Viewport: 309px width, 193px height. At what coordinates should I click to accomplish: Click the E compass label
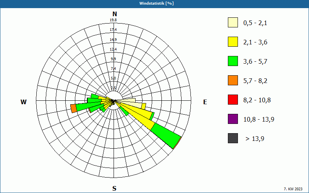[205, 102]
